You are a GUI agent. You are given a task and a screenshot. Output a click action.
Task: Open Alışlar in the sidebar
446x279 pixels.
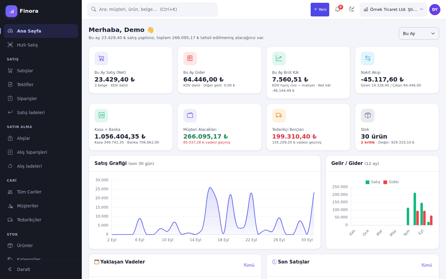point(41,138)
